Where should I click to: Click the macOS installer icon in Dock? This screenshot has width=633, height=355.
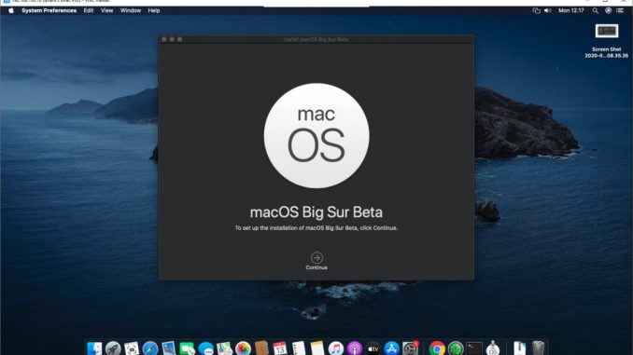point(493,348)
